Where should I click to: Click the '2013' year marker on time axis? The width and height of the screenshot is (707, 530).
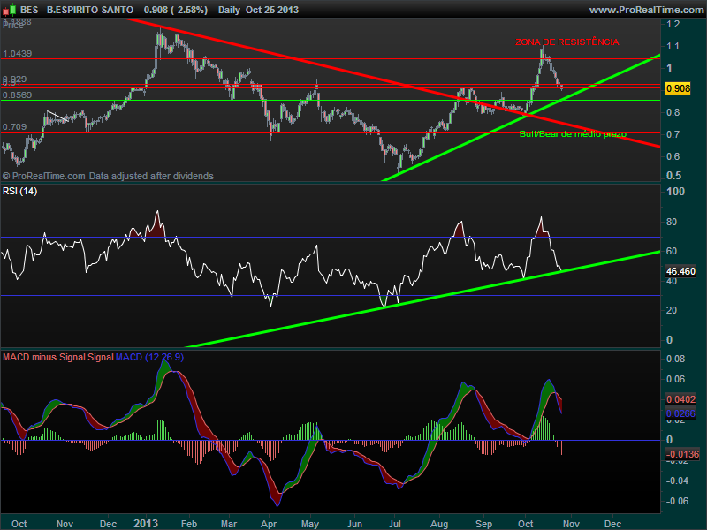coord(146,524)
